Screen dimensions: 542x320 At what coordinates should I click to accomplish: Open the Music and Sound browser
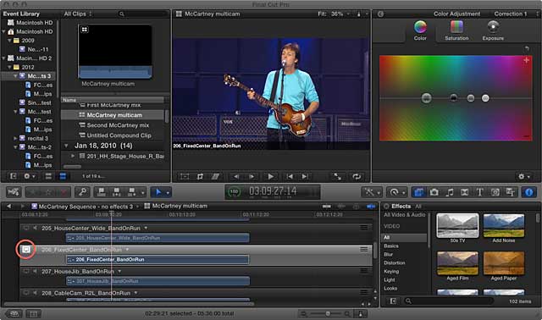tap(450, 192)
